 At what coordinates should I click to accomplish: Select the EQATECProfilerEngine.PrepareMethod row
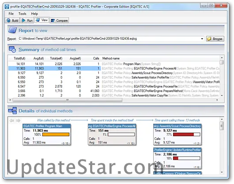coord(114,91)
